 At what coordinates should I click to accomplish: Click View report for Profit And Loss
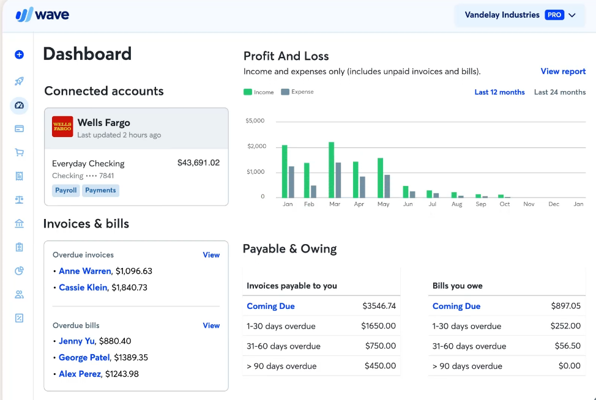[563, 71]
